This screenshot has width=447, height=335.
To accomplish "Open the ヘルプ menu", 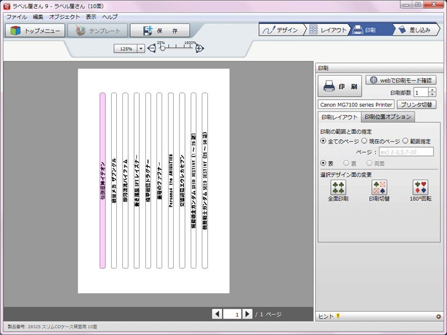I will [110, 17].
